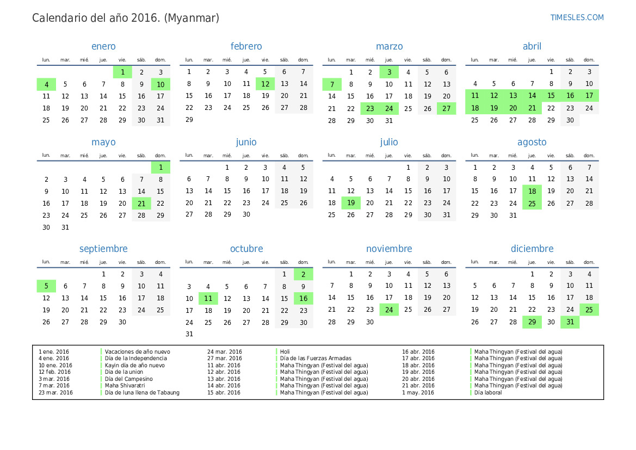The width and height of the screenshot is (636, 450).
Task: Click highlighted day 27 in marzo
Action: 446,108
